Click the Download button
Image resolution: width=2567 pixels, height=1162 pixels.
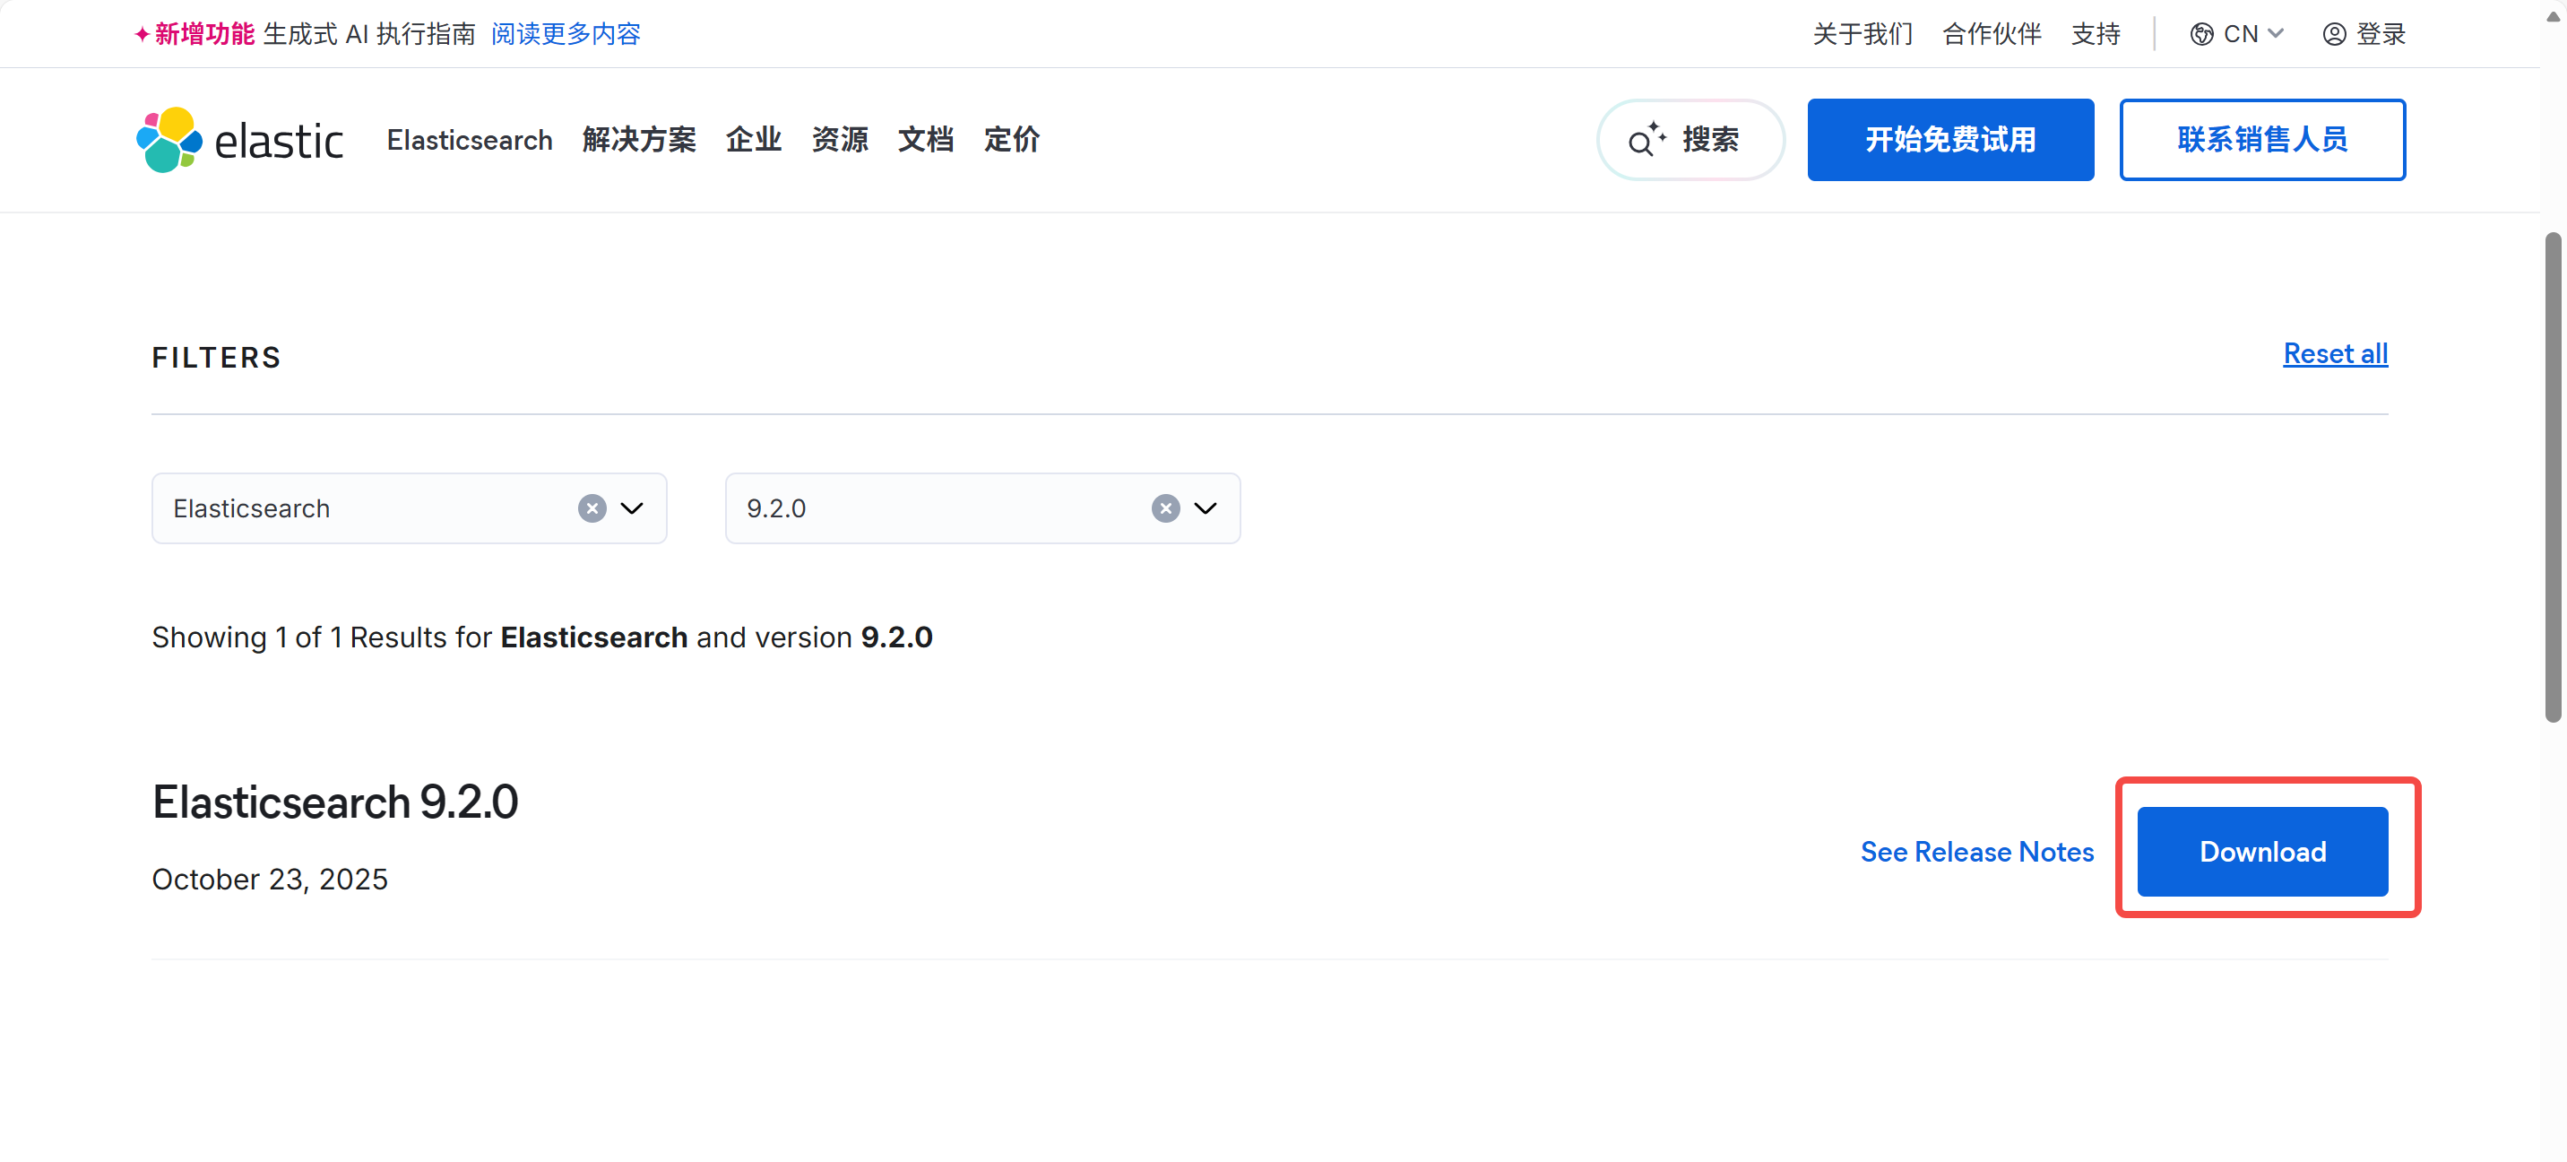(x=2261, y=851)
